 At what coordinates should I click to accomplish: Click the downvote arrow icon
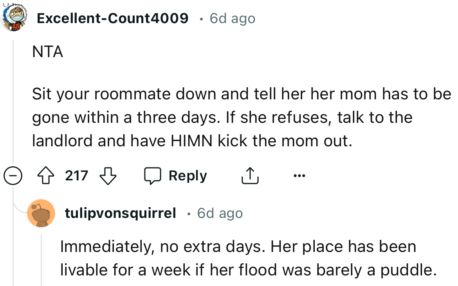108,176
